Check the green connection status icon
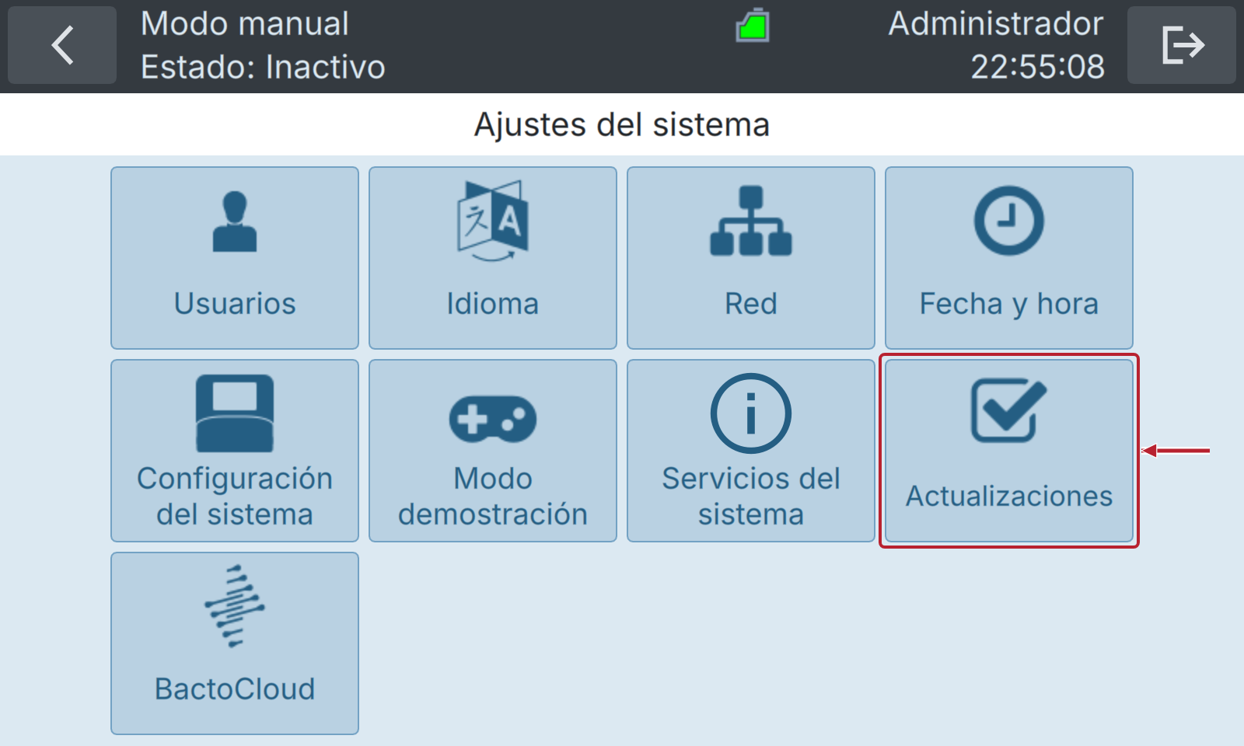 [x=753, y=26]
